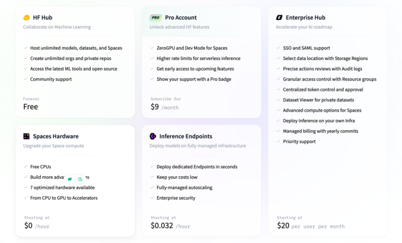Click checkmark next to Free CPUs
402x243 pixels.
[x=26, y=167]
